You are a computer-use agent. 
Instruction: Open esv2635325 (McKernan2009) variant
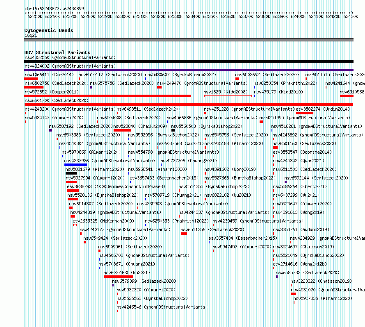(x=103, y=221)
